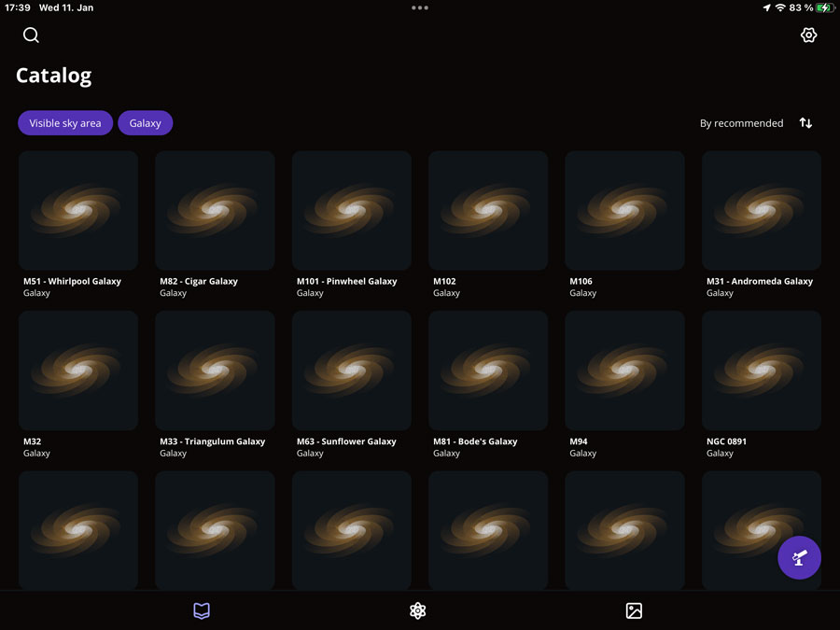Click the M102 title text
This screenshot has width=840, height=630.
pos(444,281)
